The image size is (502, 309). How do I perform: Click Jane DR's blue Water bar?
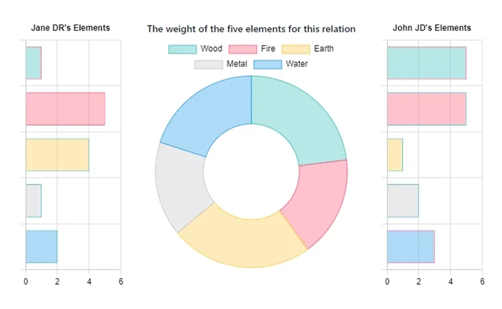[x=42, y=246]
